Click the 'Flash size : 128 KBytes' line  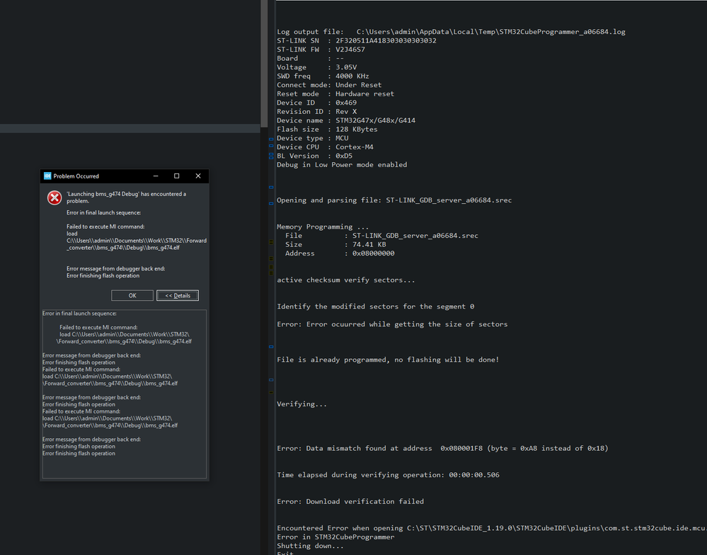point(328,129)
